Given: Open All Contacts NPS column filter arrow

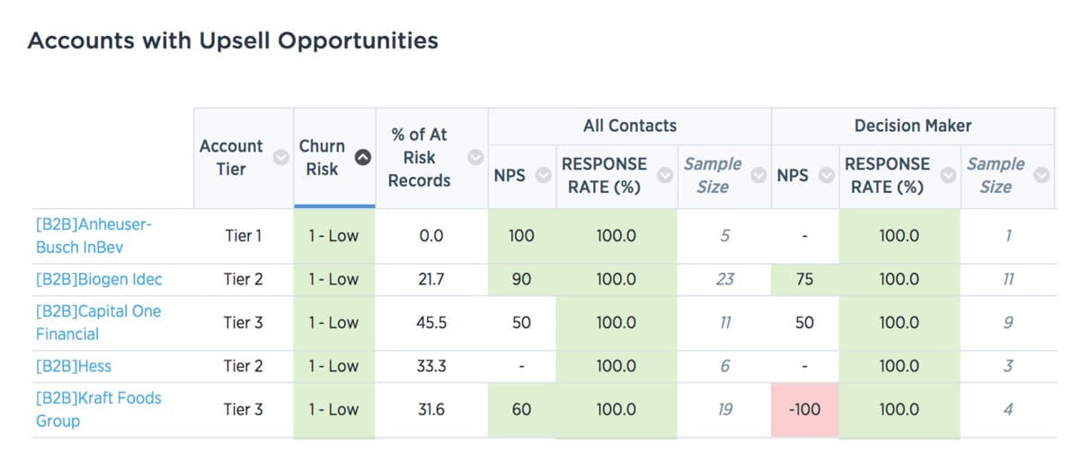Looking at the screenshot, I should tap(543, 176).
